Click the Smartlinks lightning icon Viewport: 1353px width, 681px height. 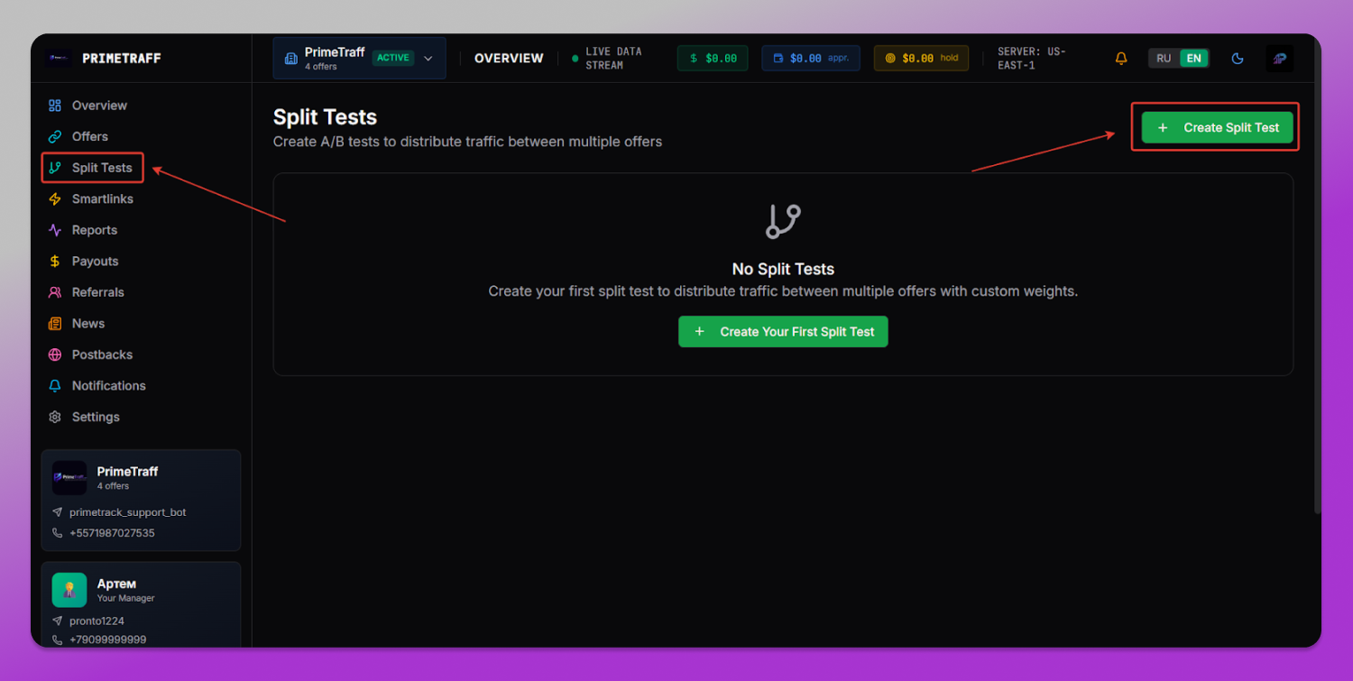(x=55, y=198)
